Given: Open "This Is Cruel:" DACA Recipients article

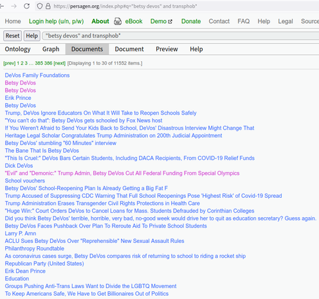Looking at the screenshot, I should point(130,158).
